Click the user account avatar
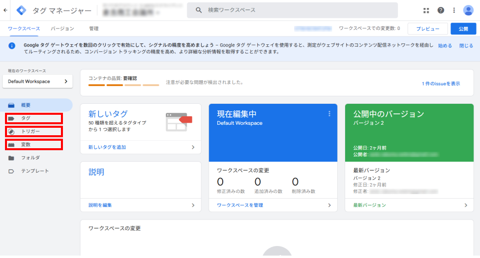 pyautogui.click(x=468, y=10)
